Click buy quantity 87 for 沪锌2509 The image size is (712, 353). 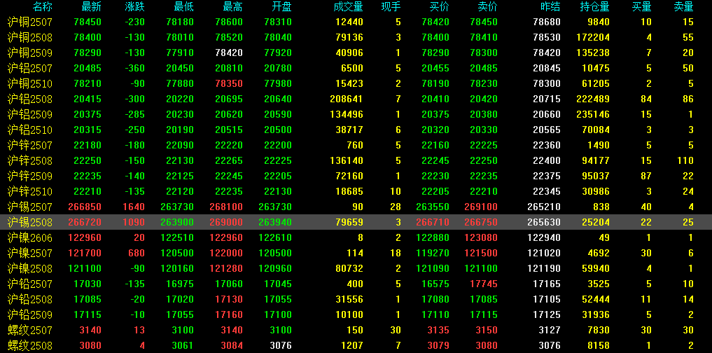click(x=645, y=176)
